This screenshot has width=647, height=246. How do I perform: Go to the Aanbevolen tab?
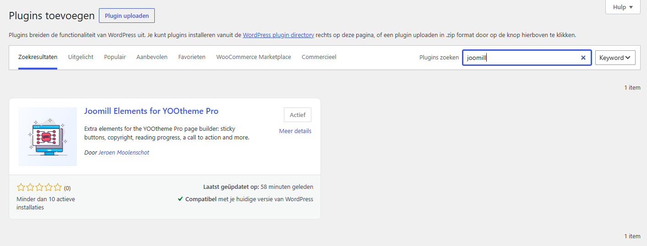pyautogui.click(x=152, y=57)
